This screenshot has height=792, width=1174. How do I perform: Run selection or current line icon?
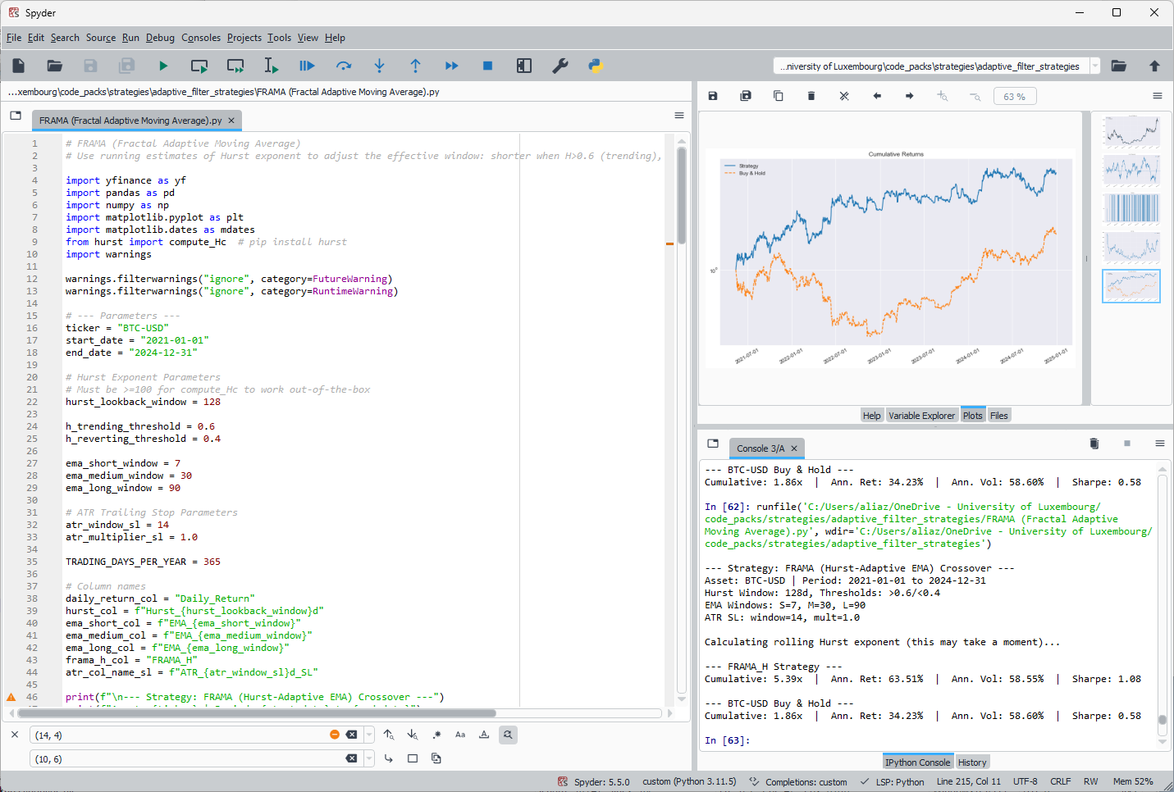coord(271,66)
